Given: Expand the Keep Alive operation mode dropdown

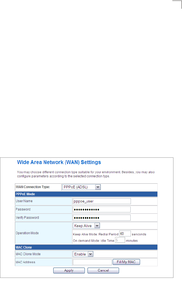Looking at the screenshot, I should coord(86,226).
